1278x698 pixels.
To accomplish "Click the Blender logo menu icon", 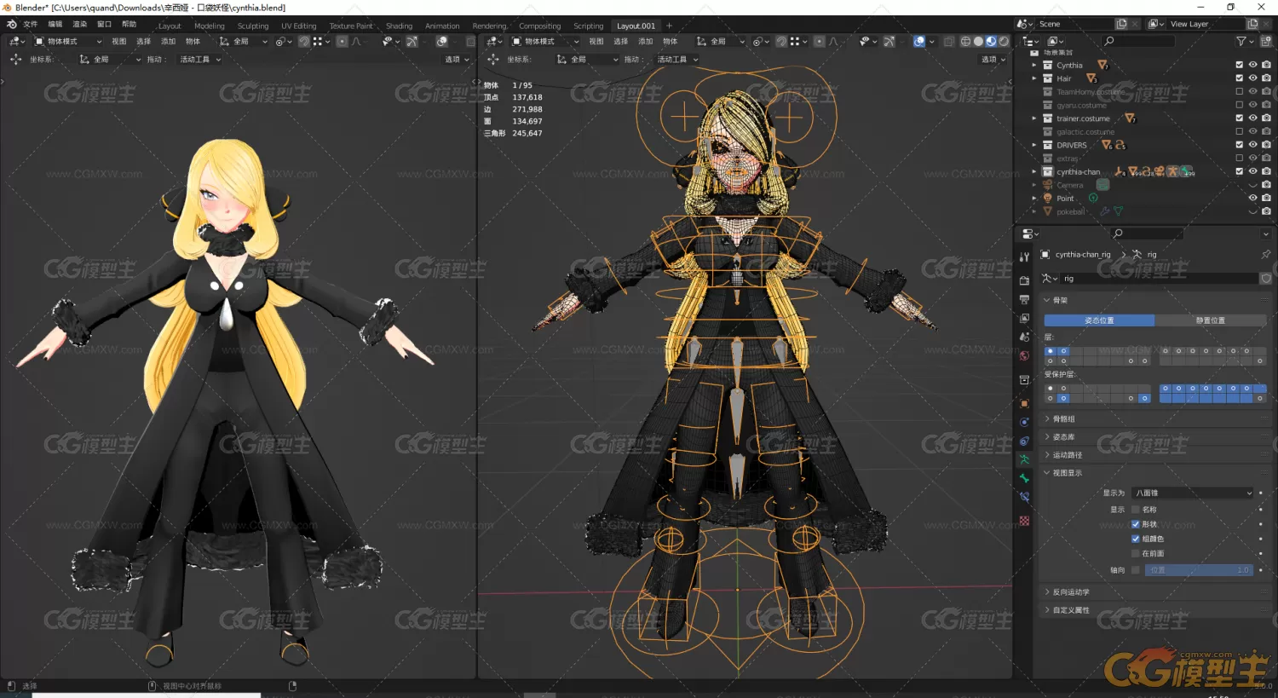I will coord(11,25).
